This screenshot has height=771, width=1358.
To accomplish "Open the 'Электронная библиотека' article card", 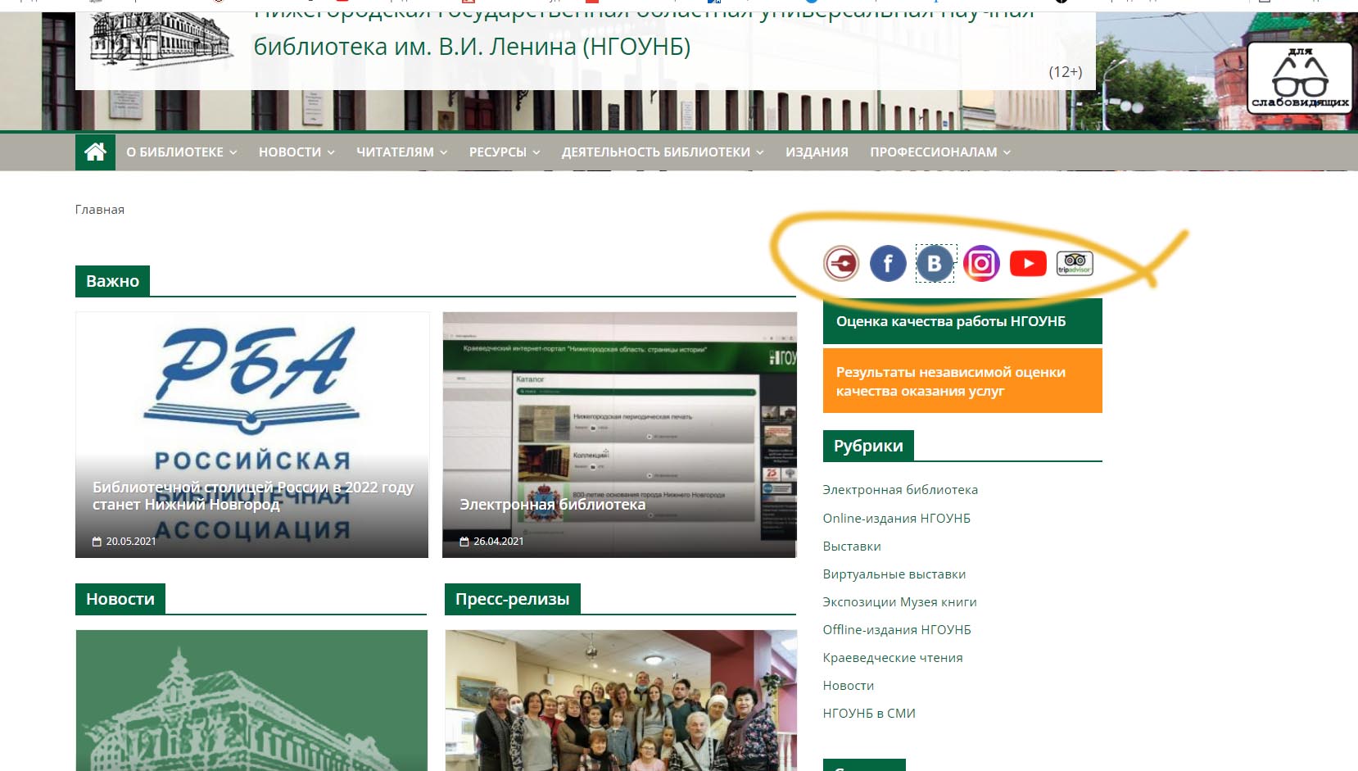I will coord(619,435).
